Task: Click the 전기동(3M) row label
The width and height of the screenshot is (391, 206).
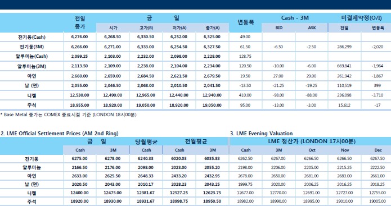Action: 32,47
